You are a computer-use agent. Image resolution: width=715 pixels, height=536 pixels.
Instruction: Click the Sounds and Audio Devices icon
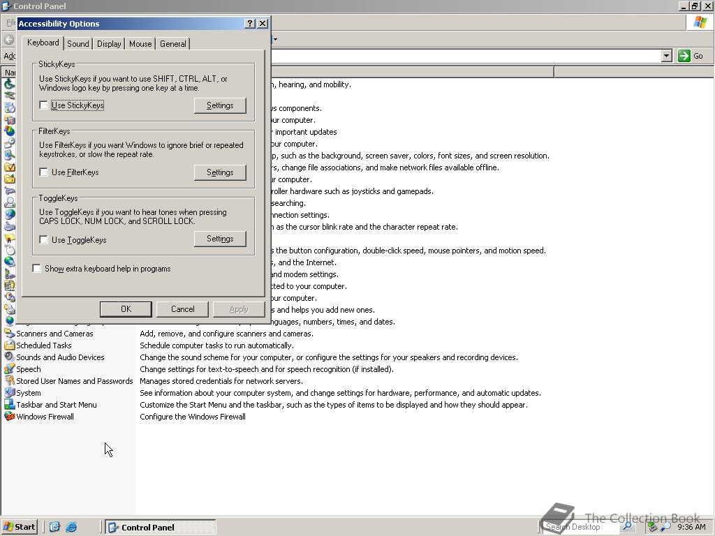(x=9, y=357)
